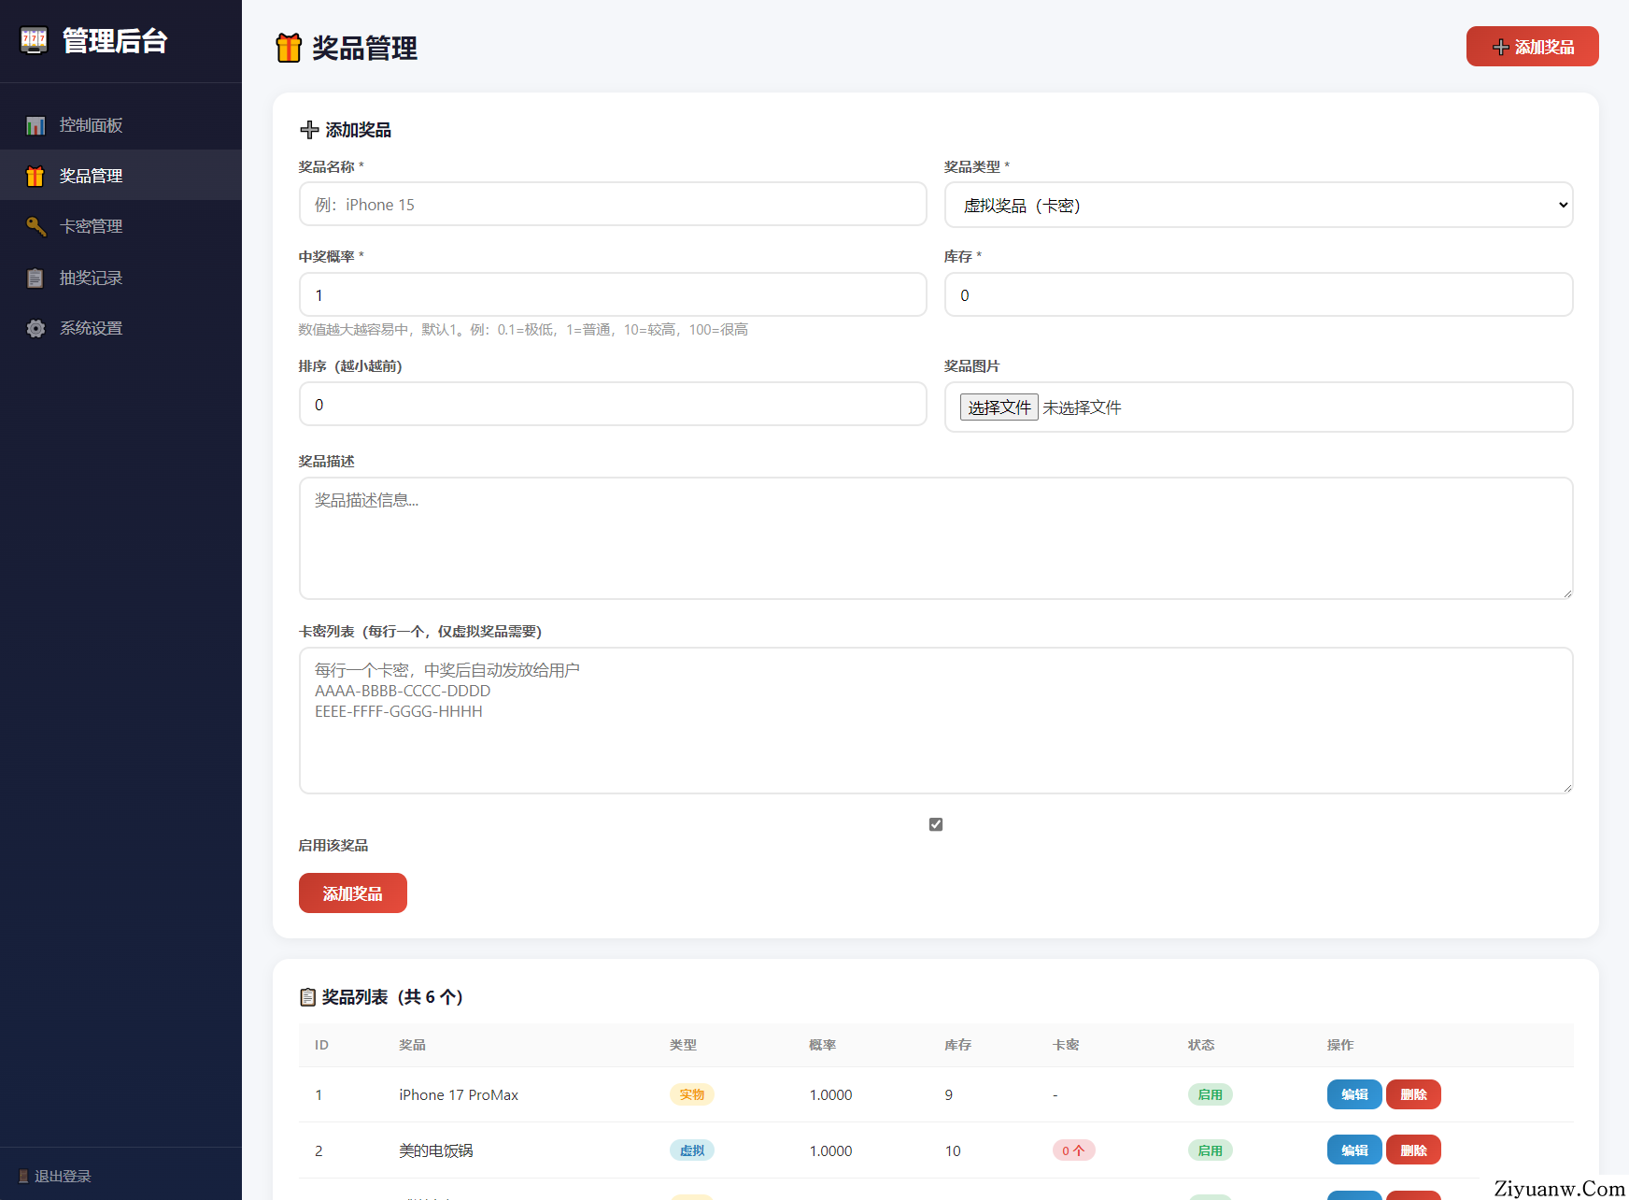This screenshot has height=1200, width=1629.
Task: Click the probability hint text 数值越大越容易中
Action: coord(523,329)
